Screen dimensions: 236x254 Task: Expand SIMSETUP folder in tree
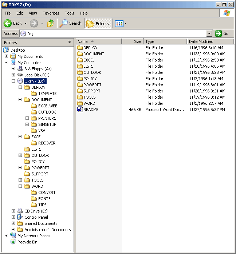tap(27, 124)
